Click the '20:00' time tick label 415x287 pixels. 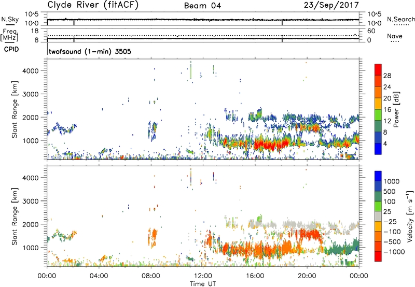[307, 276]
